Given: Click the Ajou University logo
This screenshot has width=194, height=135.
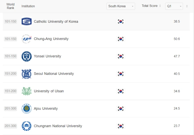Looking at the screenshot, I should click(27, 109).
